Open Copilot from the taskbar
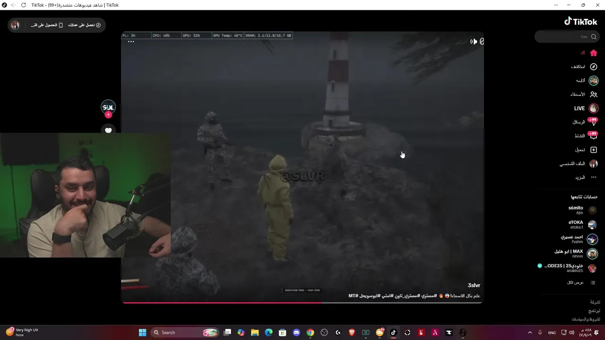Screen dimensions: 605x340 pyautogui.click(x=241, y=332)
